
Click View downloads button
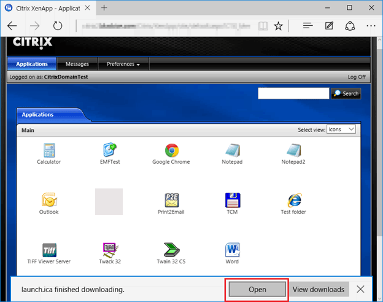tap(319, 290)
